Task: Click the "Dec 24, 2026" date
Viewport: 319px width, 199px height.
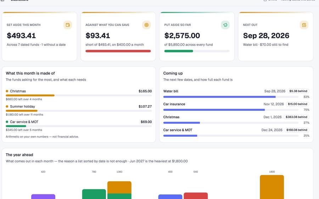Action: 272,130
